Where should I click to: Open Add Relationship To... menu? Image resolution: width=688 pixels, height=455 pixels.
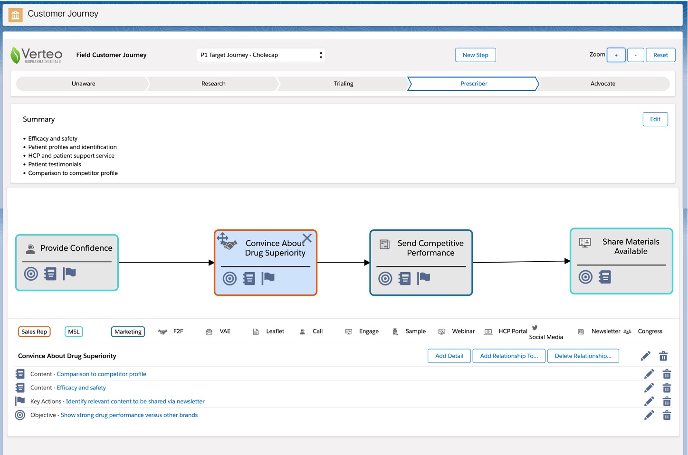509,356
